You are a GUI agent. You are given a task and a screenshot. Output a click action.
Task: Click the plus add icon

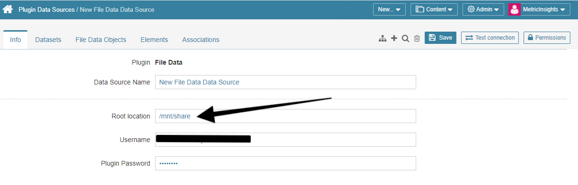point(394,38)
